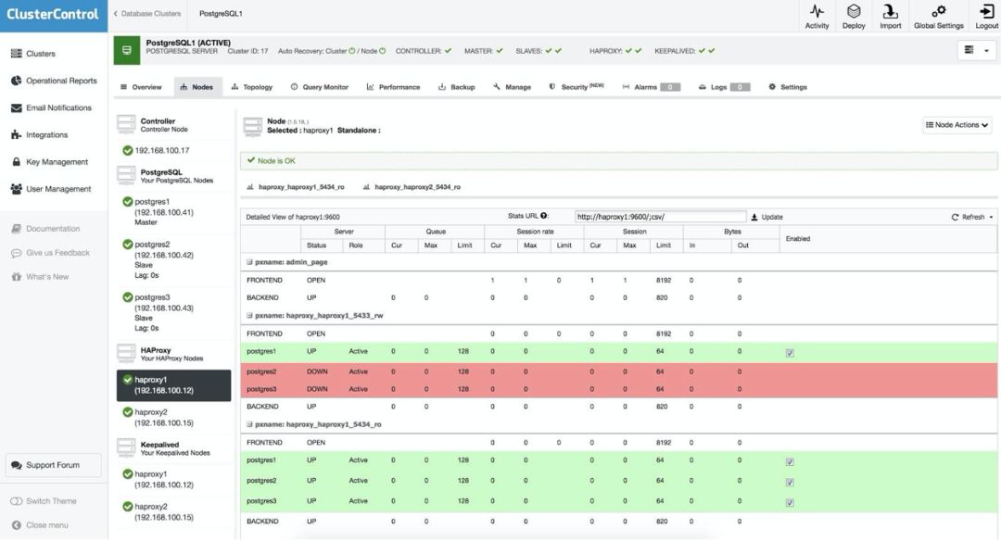Image resolution: width=1001 pixels, height=541 pixels.
Task: Uncheck Enabled for postgres1 in 5433_rw
Action: (x=790, y=353)
